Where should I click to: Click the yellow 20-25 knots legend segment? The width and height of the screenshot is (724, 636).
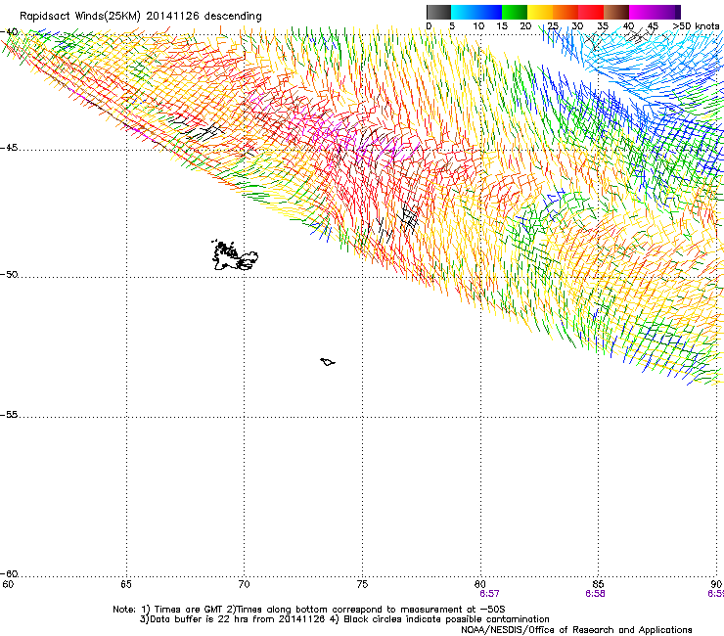click(540, 12)
